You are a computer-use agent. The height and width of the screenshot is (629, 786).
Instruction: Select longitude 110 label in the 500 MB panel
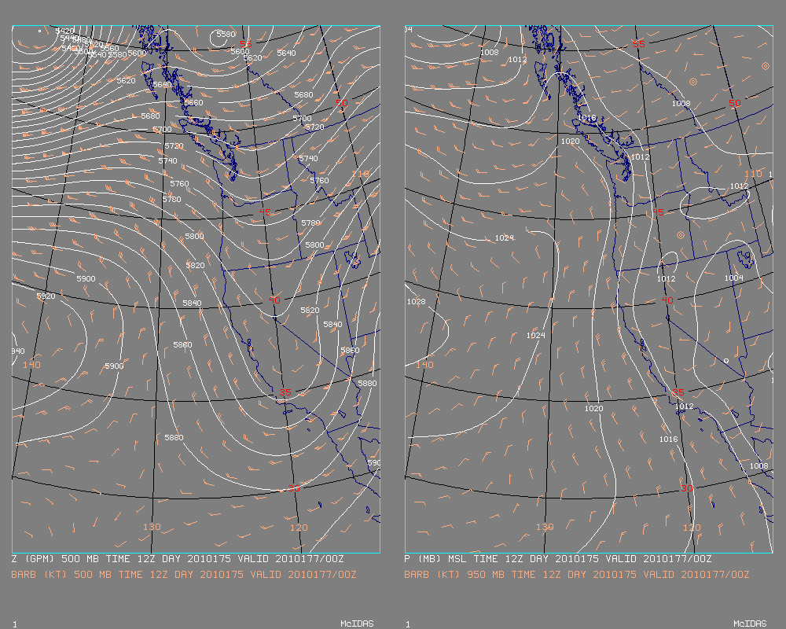pyautogui.click(x=360, y=174)
